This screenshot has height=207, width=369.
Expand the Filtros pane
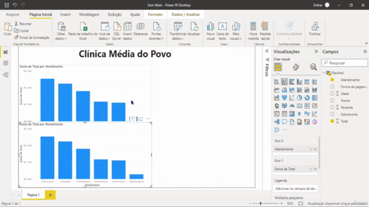[x=267, y=51]
